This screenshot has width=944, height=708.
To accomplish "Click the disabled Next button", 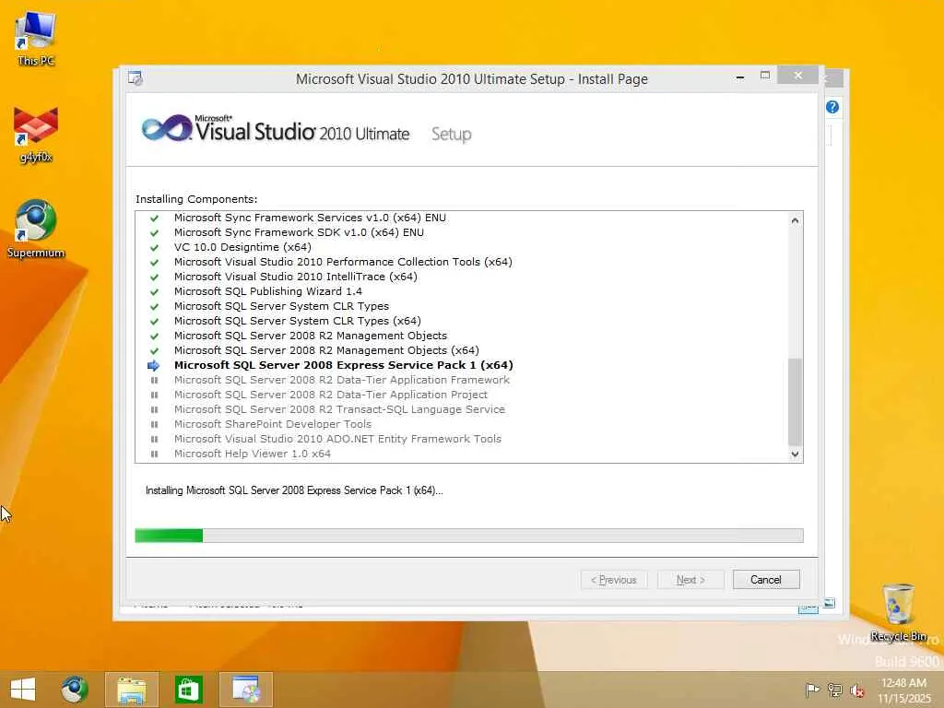I will (x=690, y=580).
